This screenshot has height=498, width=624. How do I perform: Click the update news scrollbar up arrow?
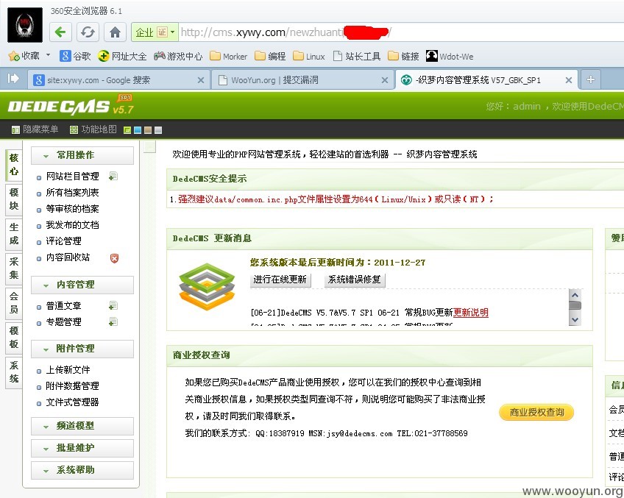tap(575, 295)
